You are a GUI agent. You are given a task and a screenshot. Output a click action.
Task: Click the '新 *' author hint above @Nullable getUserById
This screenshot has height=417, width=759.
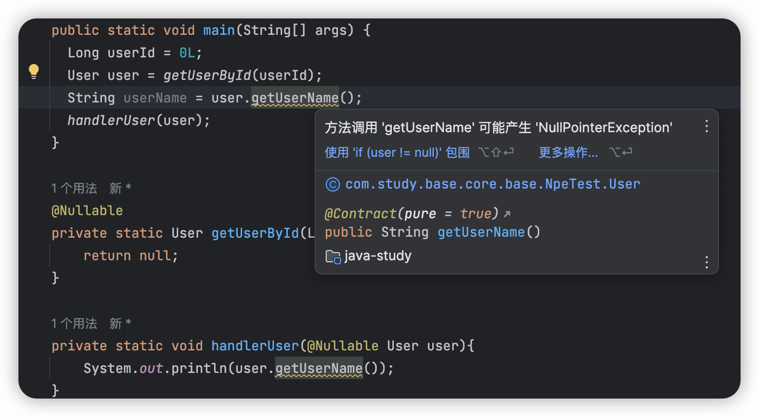(x=120, y=189)
